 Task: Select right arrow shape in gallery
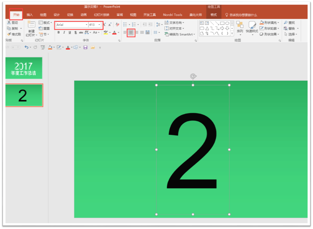point(222,29)
